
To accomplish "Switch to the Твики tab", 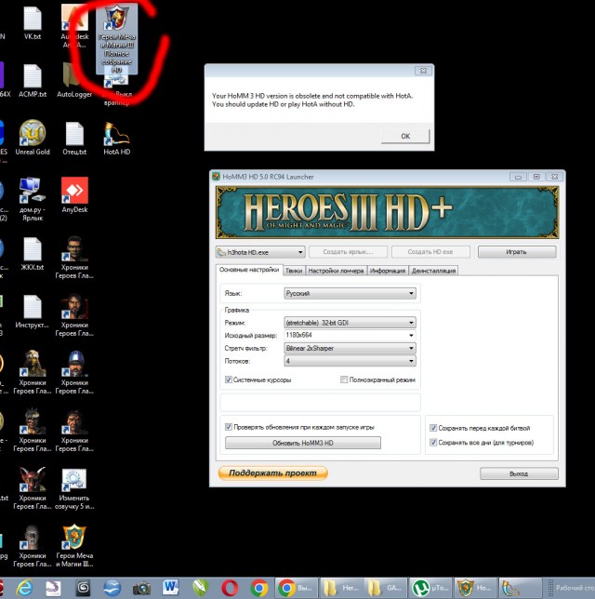I will coord(294,271).
